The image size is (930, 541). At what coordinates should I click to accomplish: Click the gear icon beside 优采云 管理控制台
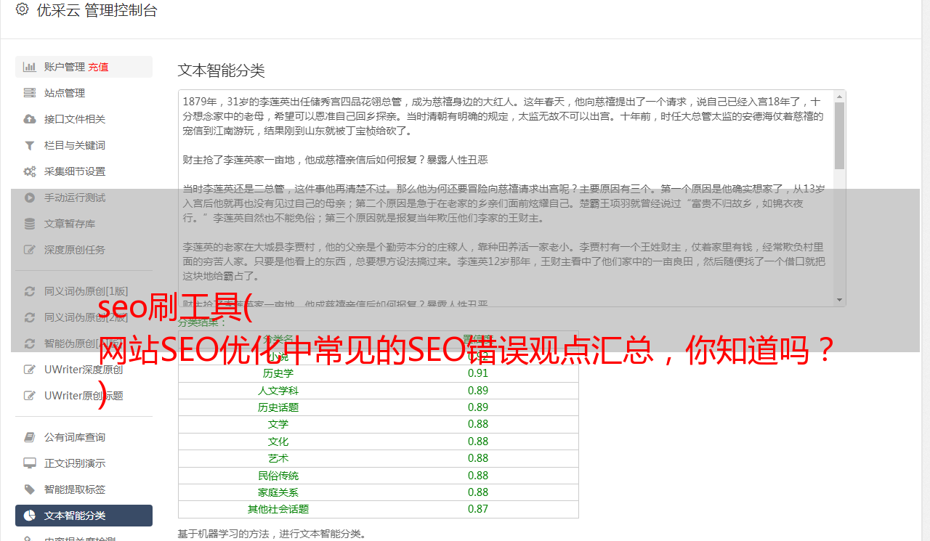22,9
